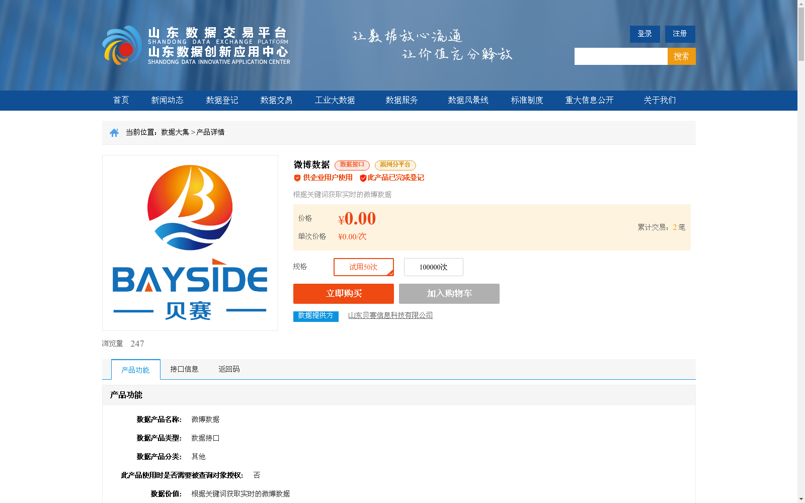The width and height of the screenshot is (805, 503).
Task: Switch to the 接口信息 tab
Action: (184, 369)
